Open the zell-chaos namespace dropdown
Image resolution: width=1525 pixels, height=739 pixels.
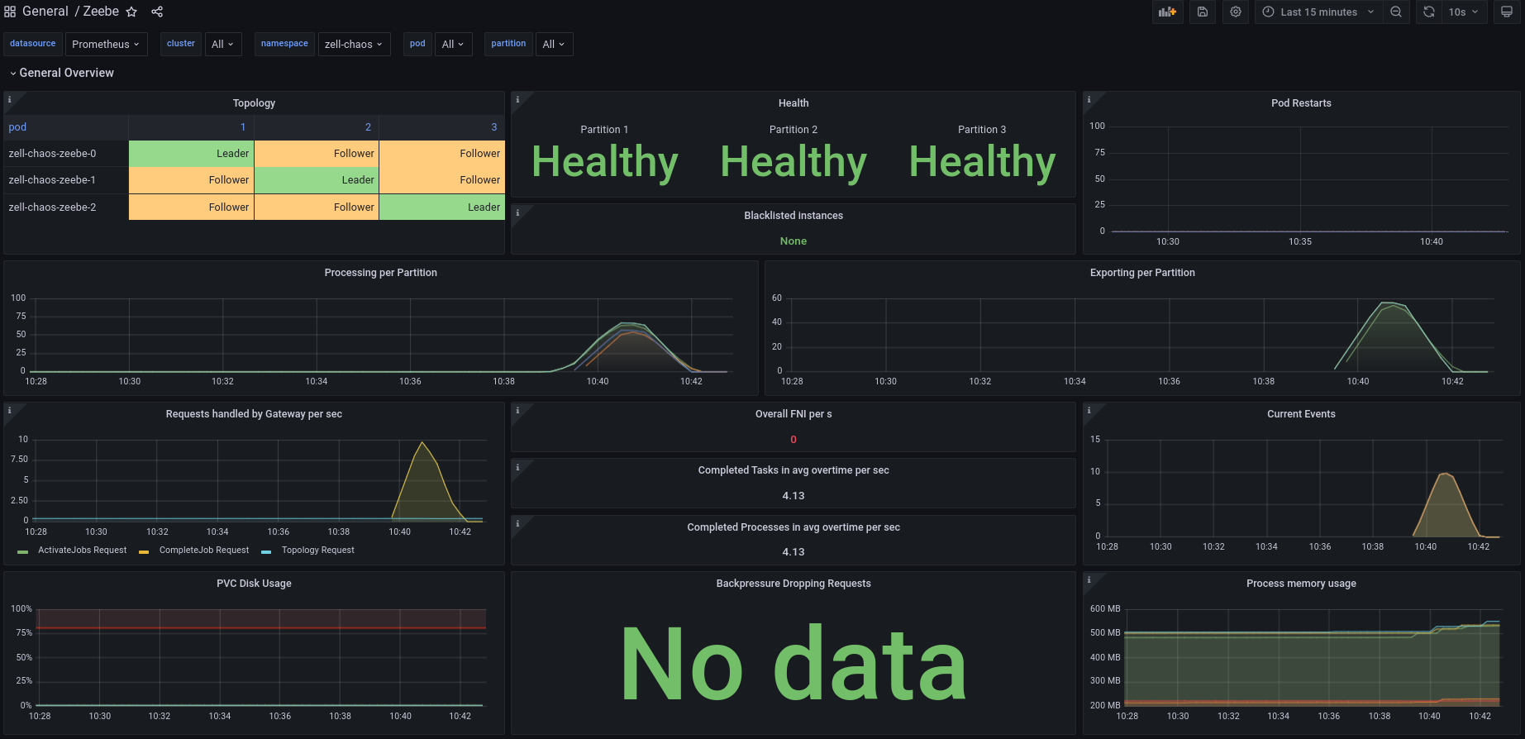[x=354, y=44]
